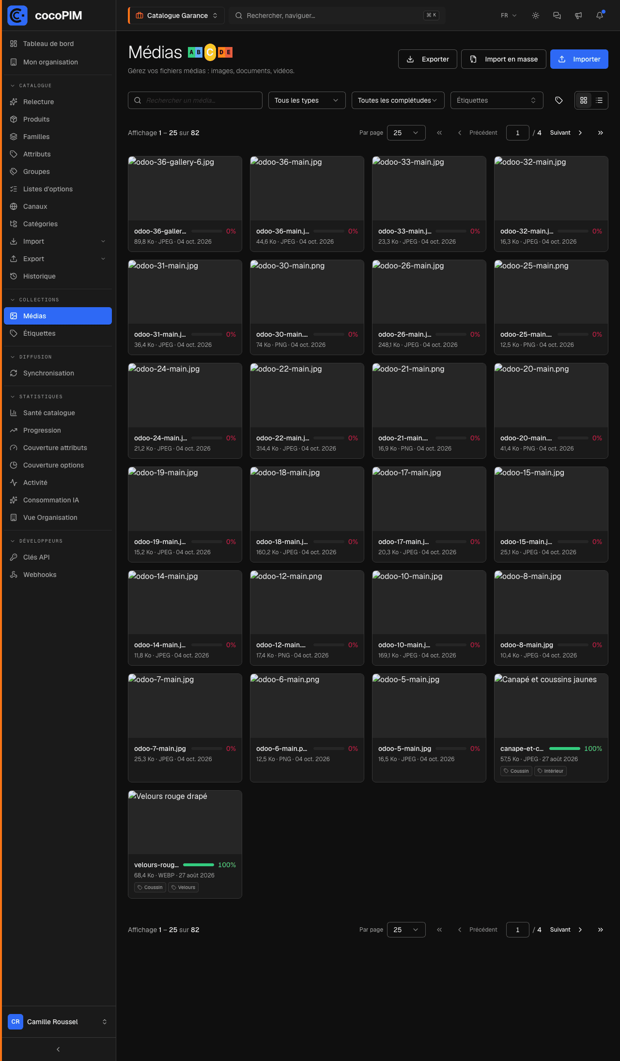Open Webhooks in the sidebar
620x1061 pixels.
[x=58, y=575]
